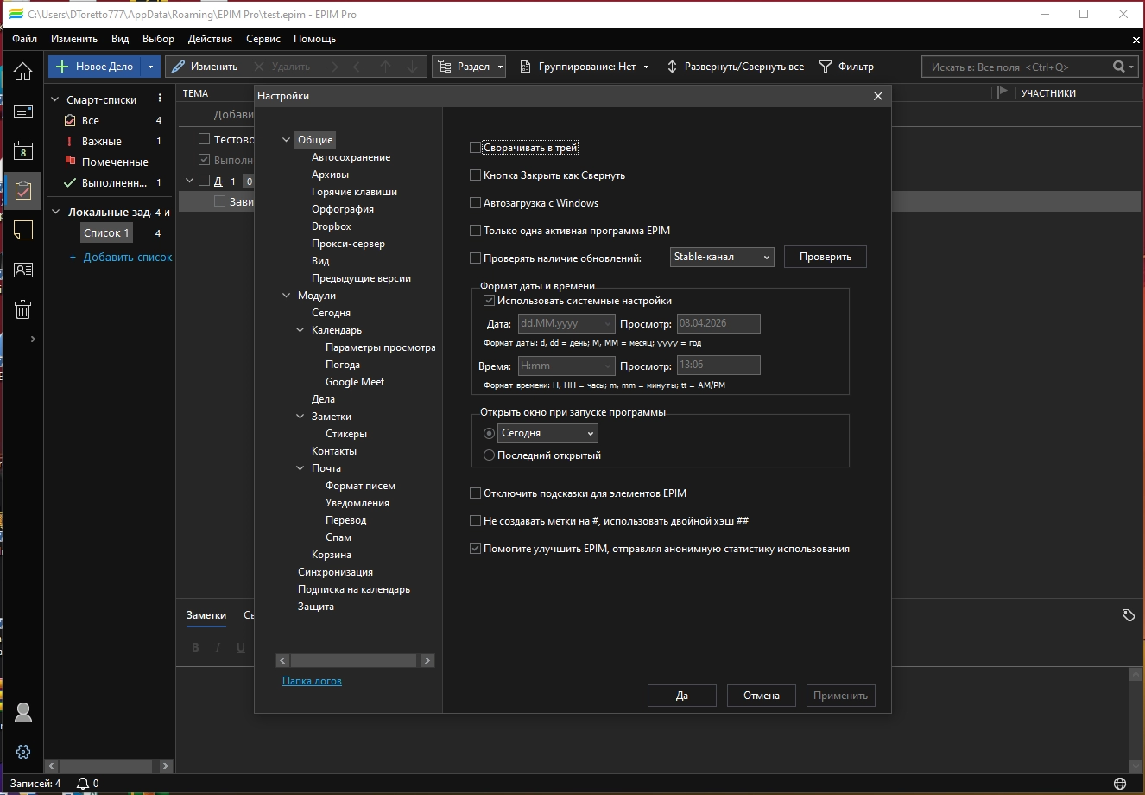Click the user account icon in sidebar

23,712
